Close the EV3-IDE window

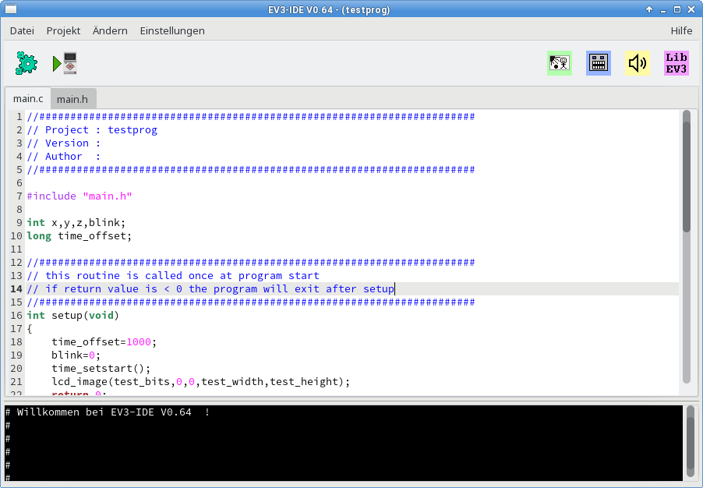(x=691, y=9)
